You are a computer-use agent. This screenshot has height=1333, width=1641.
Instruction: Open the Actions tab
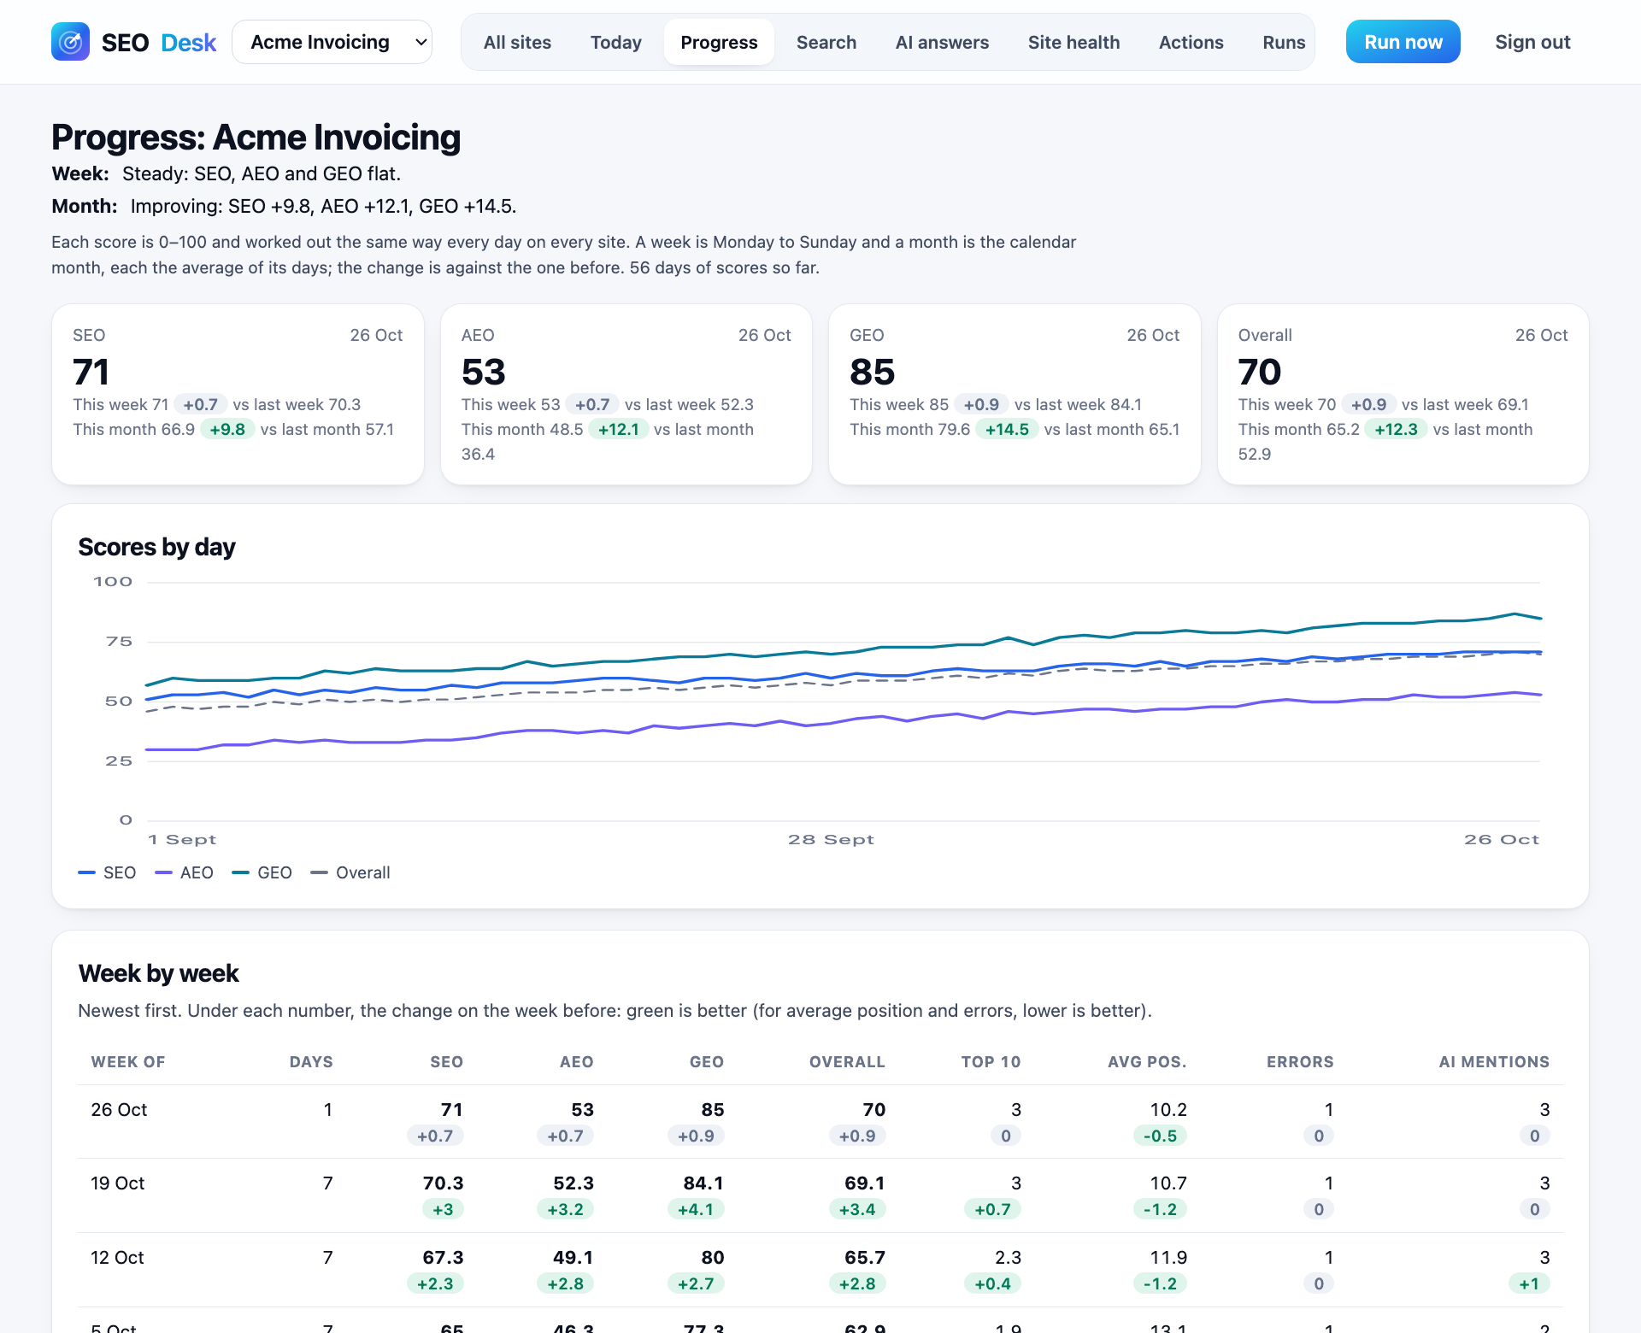coord(1191,42)
